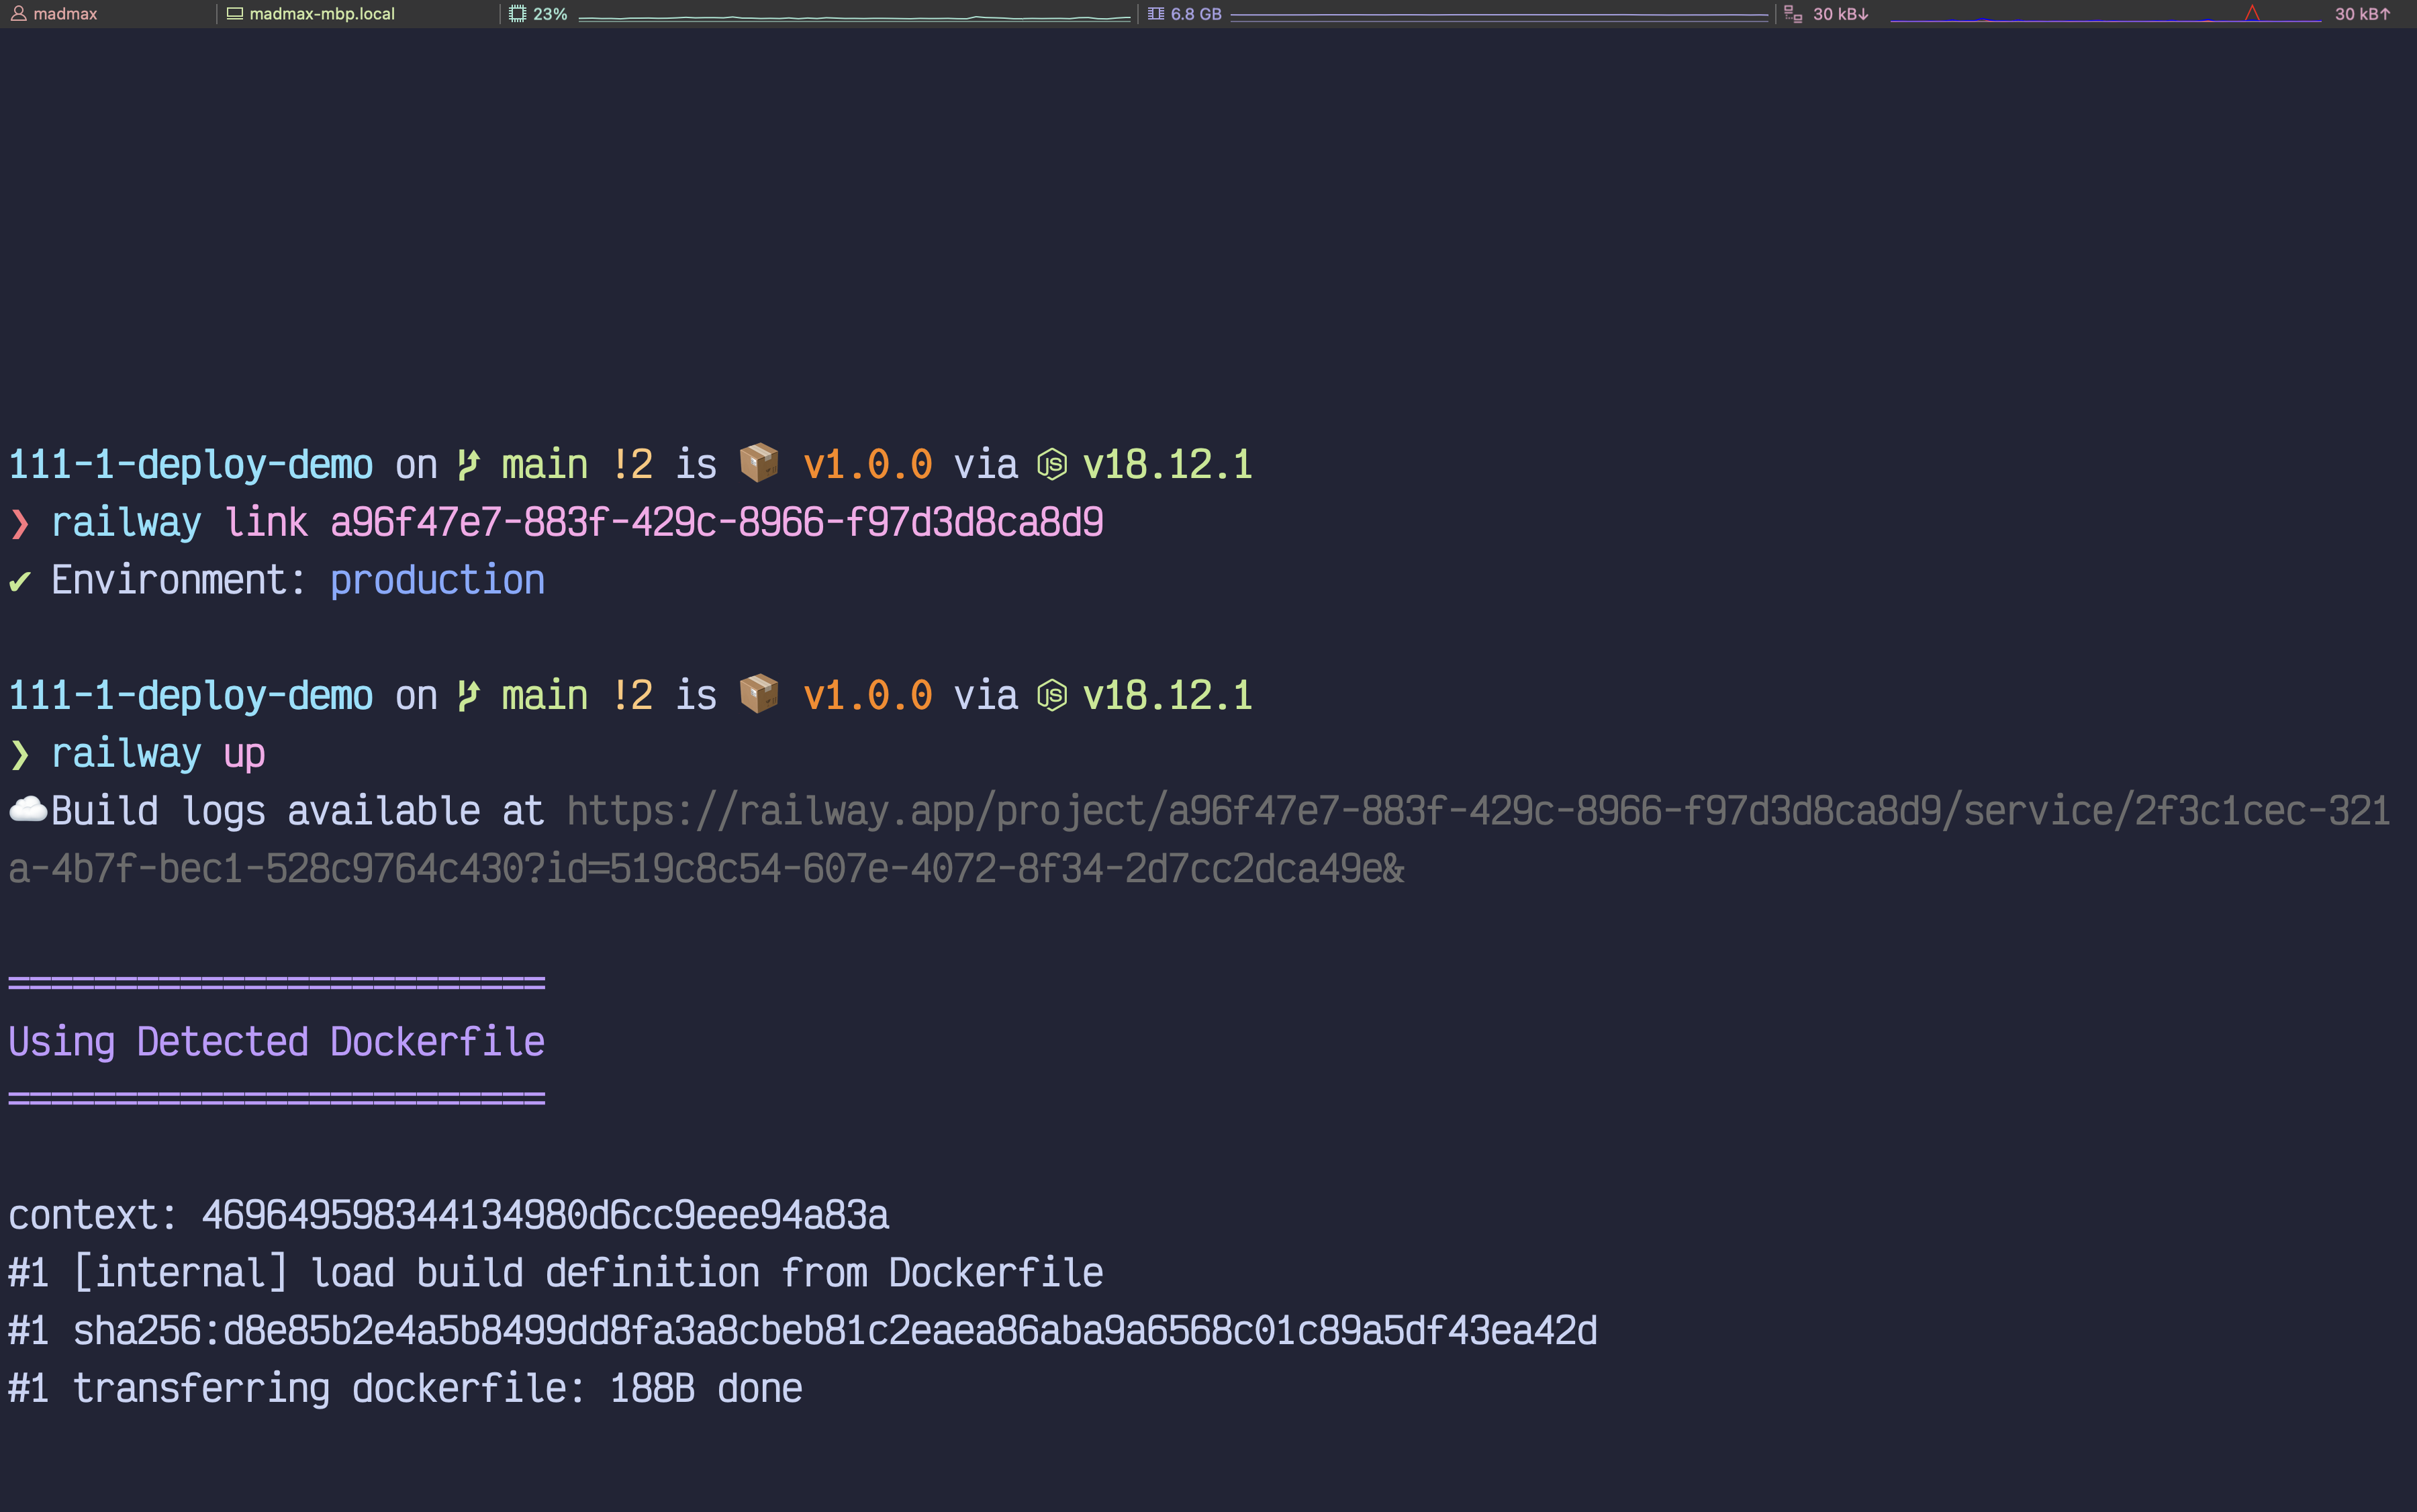This screenshot has height=1512, width=2417.
Task: Click the green checkmark beside Environment
Action: click(19, 581)
